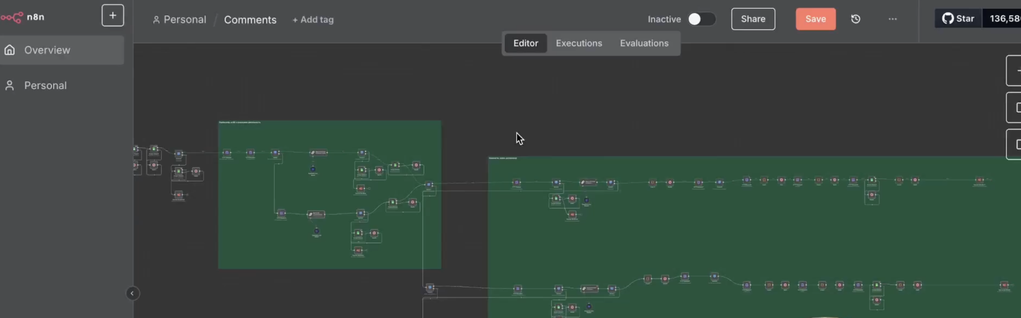The width and height of the screenshot is (1021, 318).
Task: Open the plus create-new button in sidebar
Action: point(113,16)
